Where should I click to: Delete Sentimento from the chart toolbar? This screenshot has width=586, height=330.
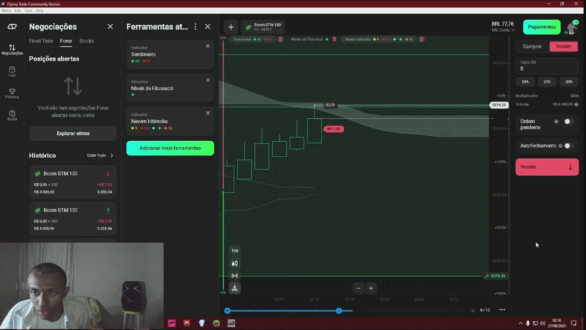[x=281, y=39]
